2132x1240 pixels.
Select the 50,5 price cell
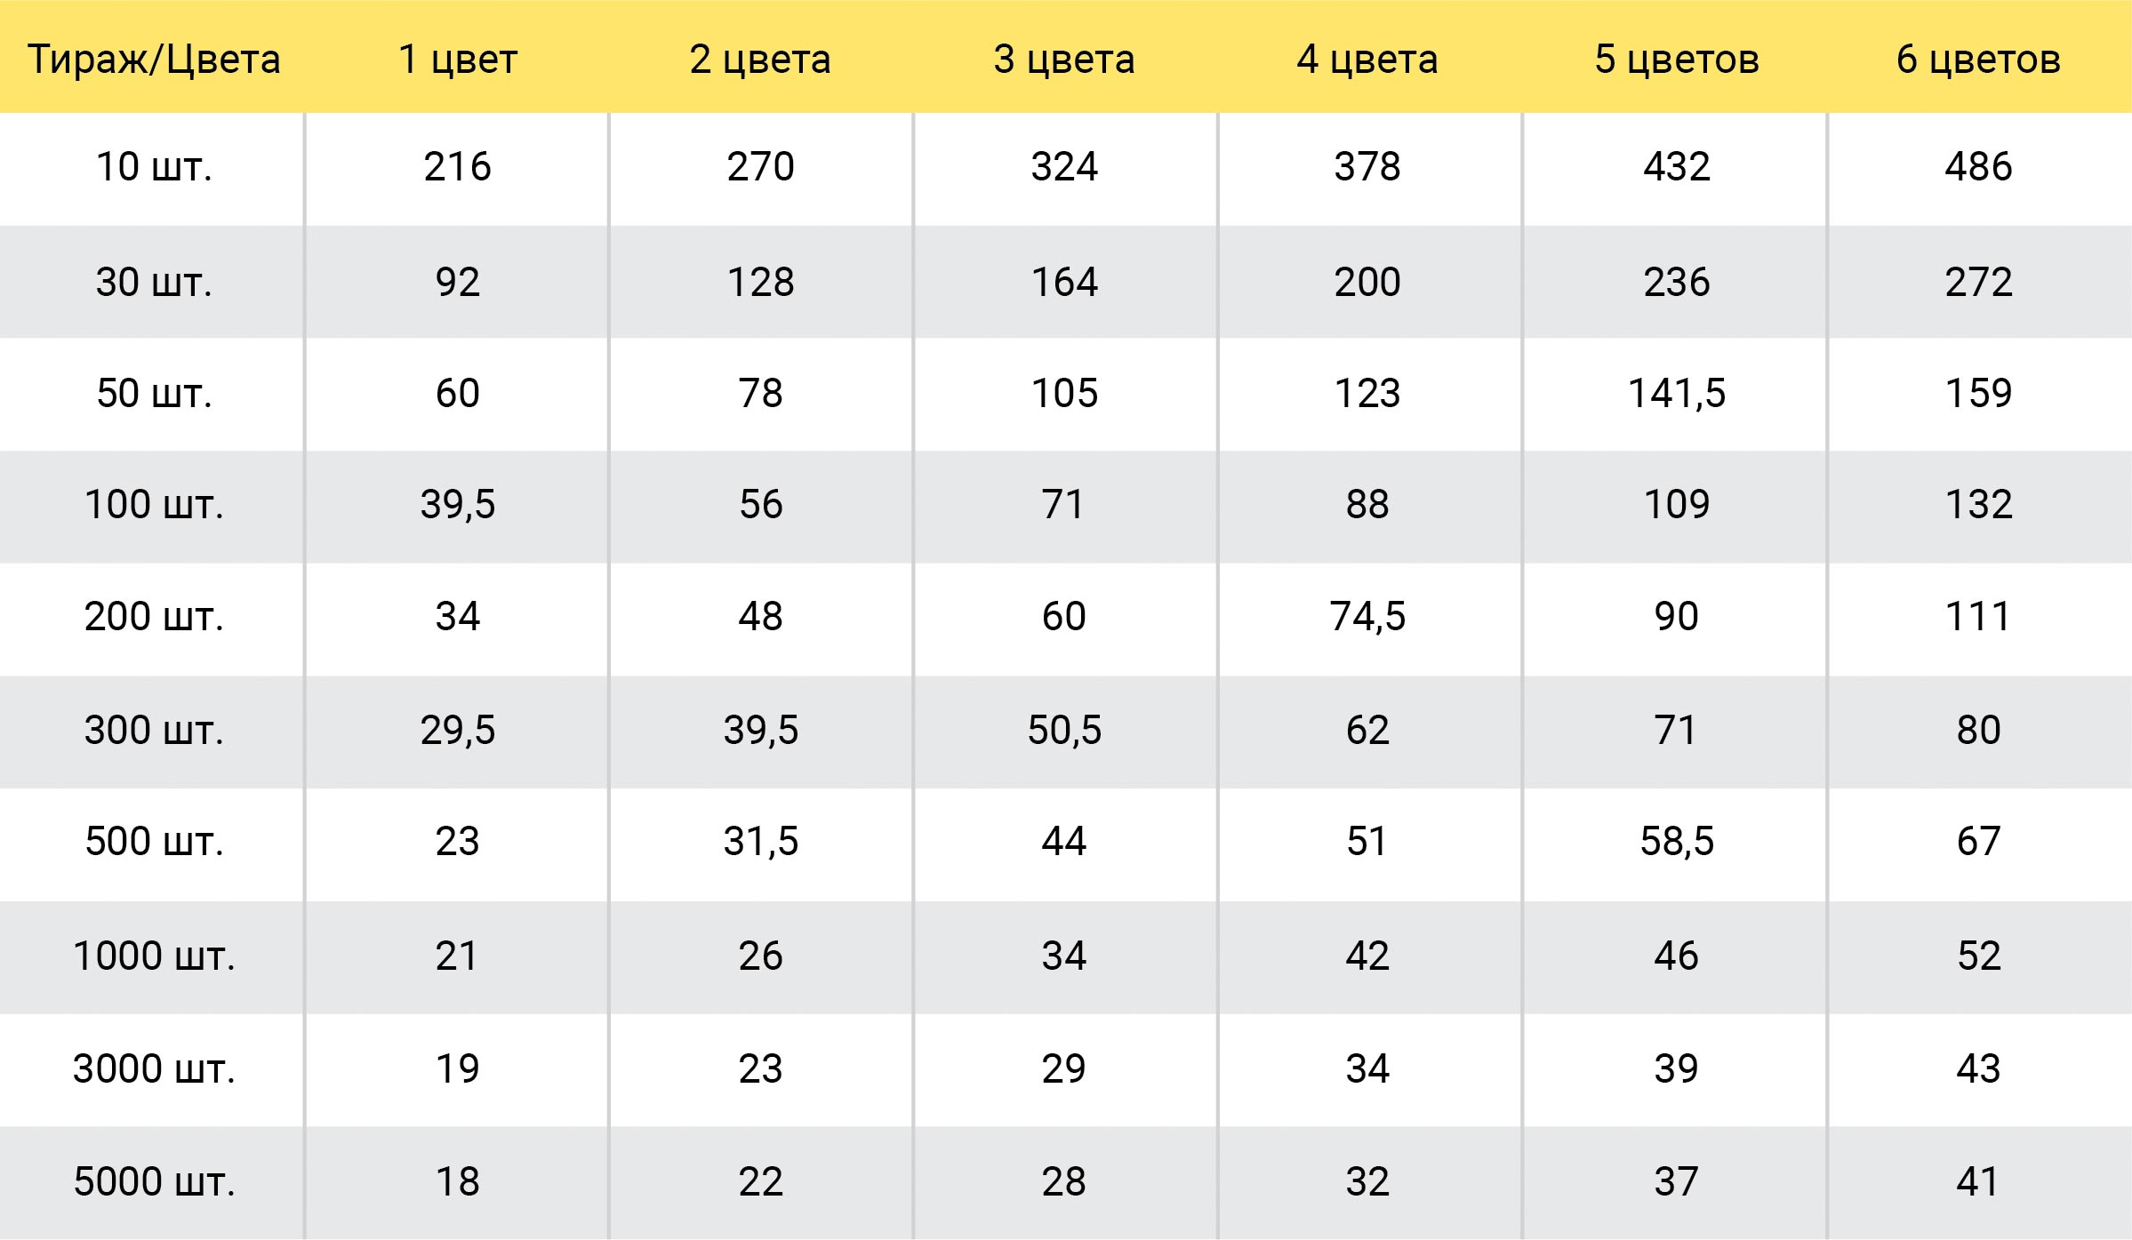click(1064, 730)
